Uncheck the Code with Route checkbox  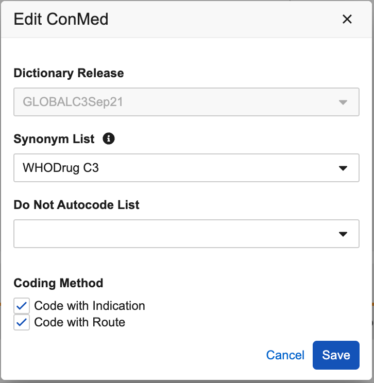coord(22,322)
